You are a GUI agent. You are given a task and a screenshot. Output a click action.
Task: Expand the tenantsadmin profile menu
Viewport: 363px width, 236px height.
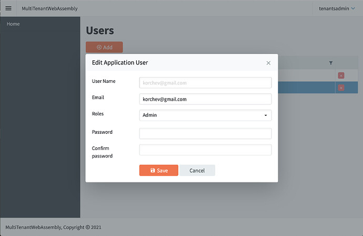337,8
